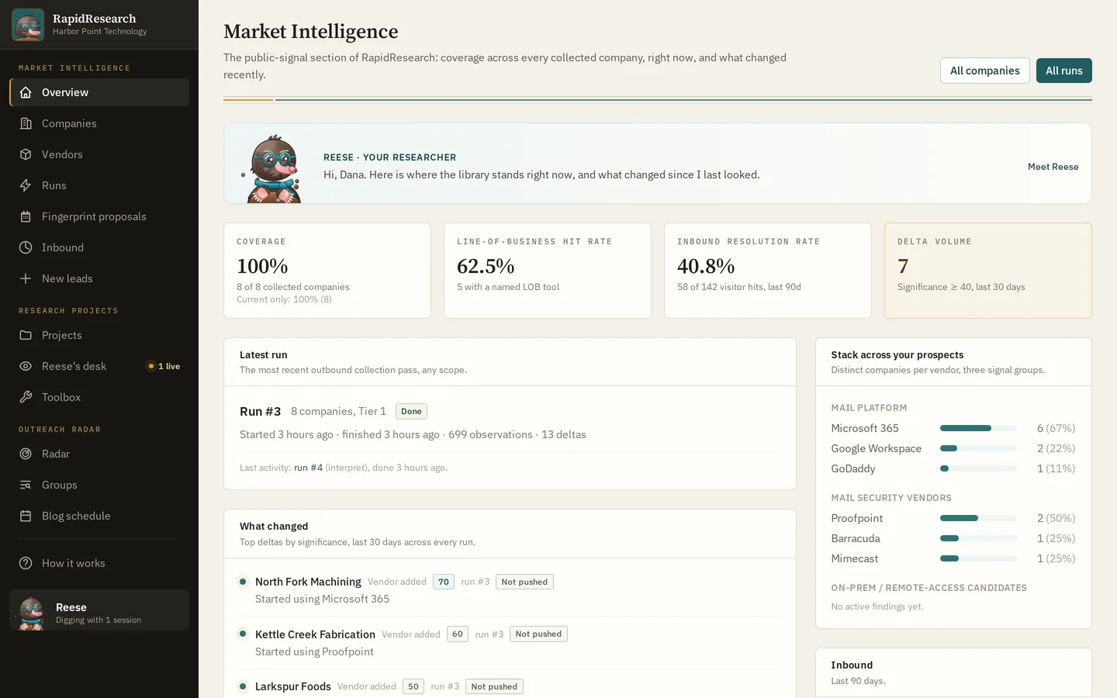Click the Coverage 100% card
This screenshot has height=698, width=1117.
click(327, 271)
